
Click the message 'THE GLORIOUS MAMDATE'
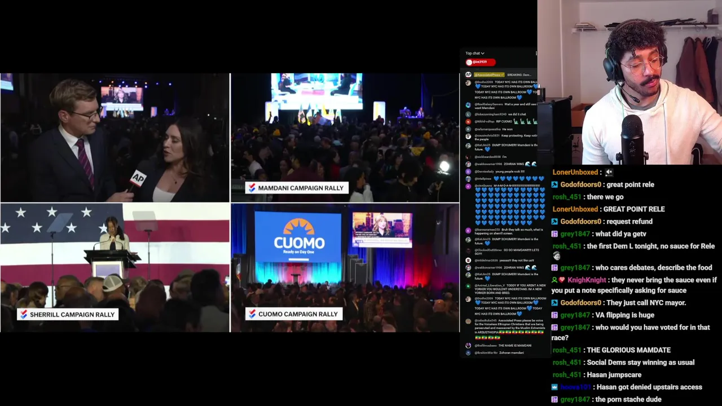pos(628,350)
